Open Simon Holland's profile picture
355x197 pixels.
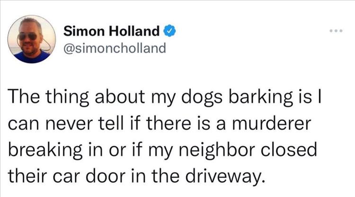click(33, 39)
